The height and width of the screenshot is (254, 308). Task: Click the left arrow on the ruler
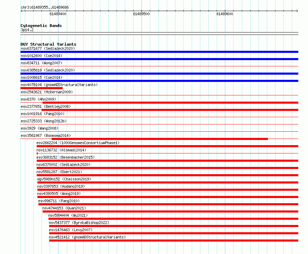point(22,11)
